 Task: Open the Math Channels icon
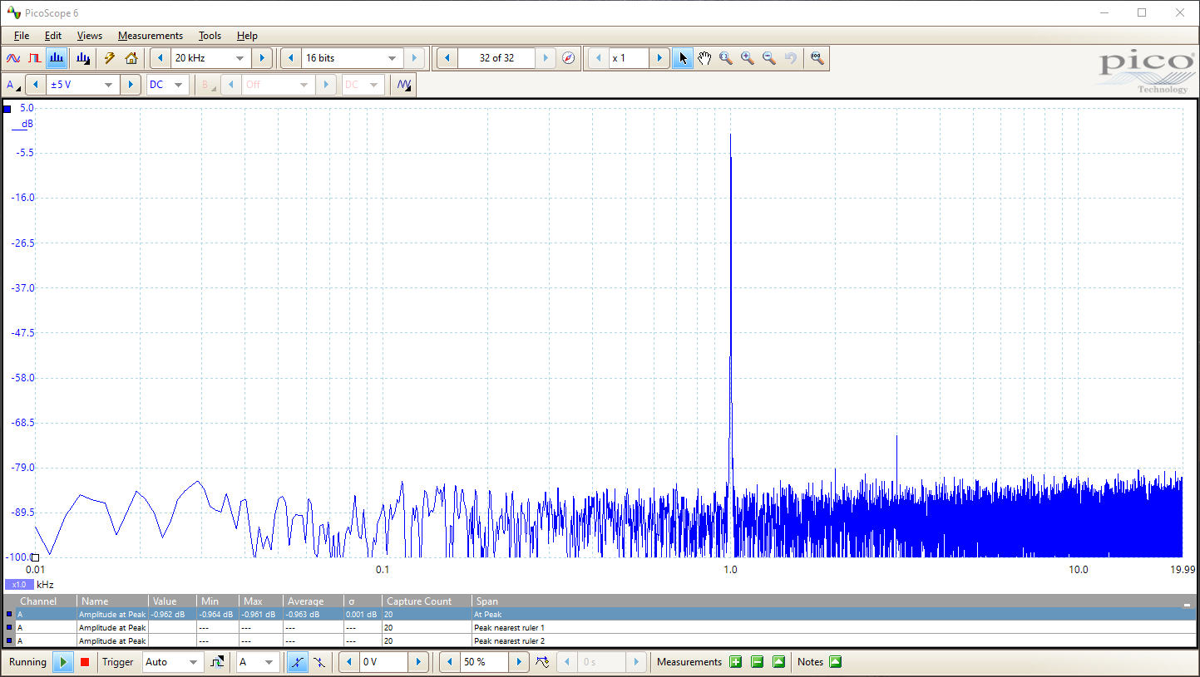(404, 85)
